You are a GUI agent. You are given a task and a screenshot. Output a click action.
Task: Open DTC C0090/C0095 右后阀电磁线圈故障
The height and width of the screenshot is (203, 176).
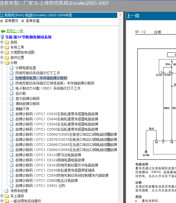[66, 150]
